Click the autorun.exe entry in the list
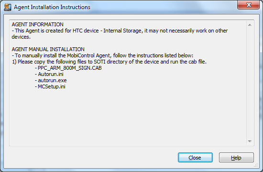The image size is (263, 172). 51,80
